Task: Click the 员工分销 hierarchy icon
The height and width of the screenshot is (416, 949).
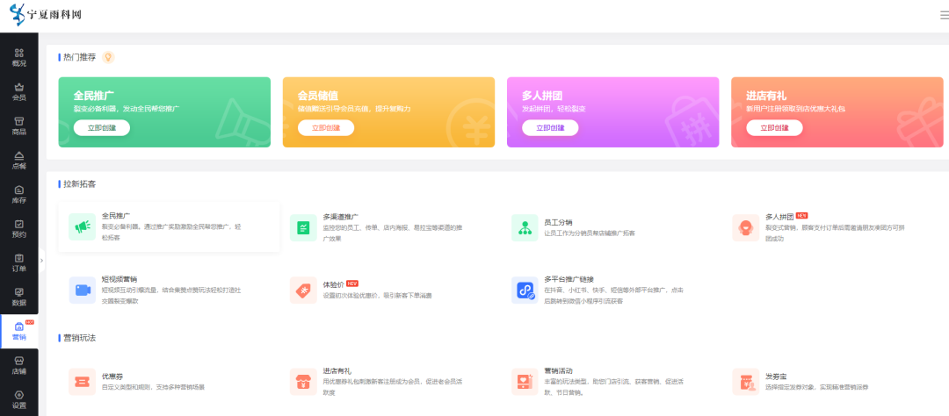Action: tap(525, 227)
